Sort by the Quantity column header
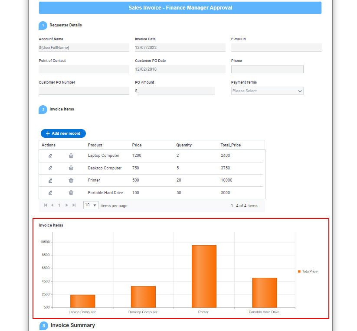The width and height of the screenshot is (357, 331). pos(184,145)
